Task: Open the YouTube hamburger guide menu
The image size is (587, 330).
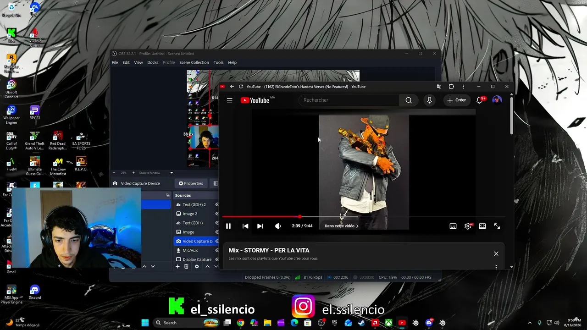Action: click(x=230, y=100)
